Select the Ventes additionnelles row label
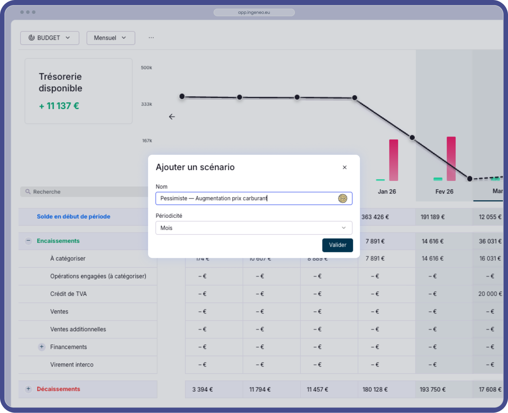This screenshot has height=413, width=508. [78, 329]
